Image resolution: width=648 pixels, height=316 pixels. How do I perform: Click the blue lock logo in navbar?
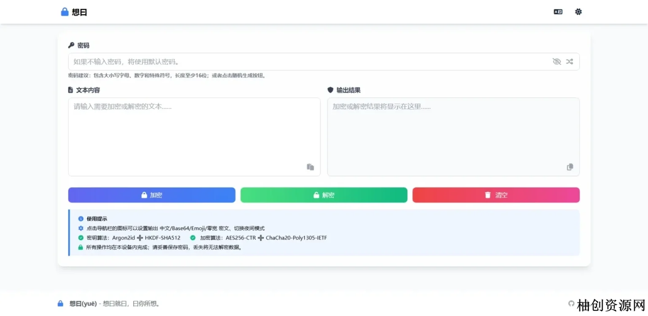(65, 12)
